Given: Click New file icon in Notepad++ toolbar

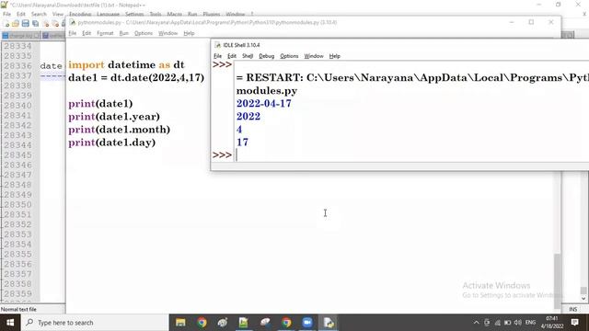Looking at the screenshot, I should click(6, 24).
